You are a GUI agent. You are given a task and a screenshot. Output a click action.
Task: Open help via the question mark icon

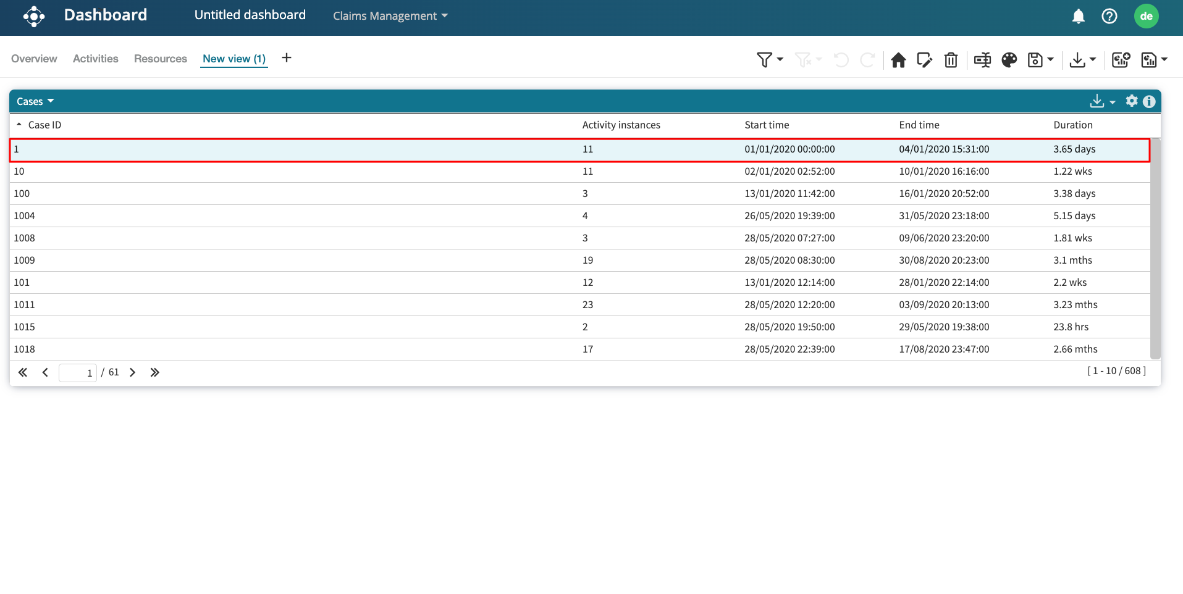(1109, 17)
